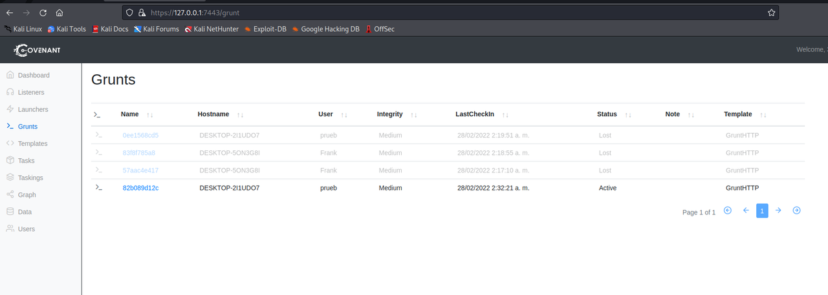Select Grunts in the sidebar
828x295 pixels.
click(x=22, y=127)
